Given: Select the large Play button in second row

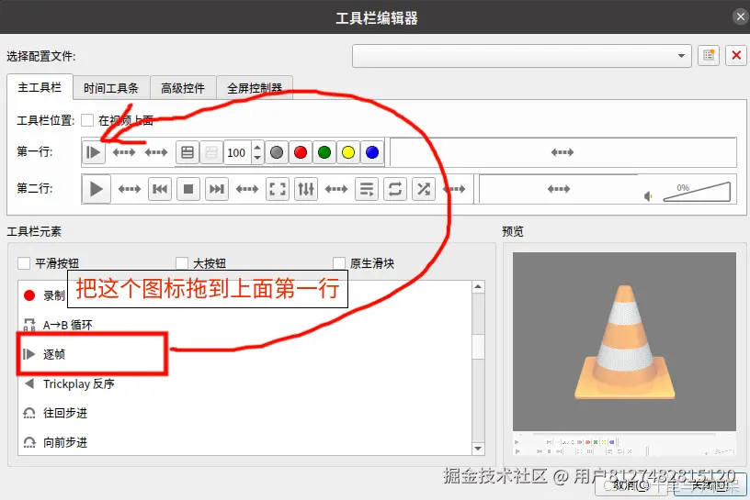Looking at the screenshot, I should pyautogui.click(x=97, y=189).
